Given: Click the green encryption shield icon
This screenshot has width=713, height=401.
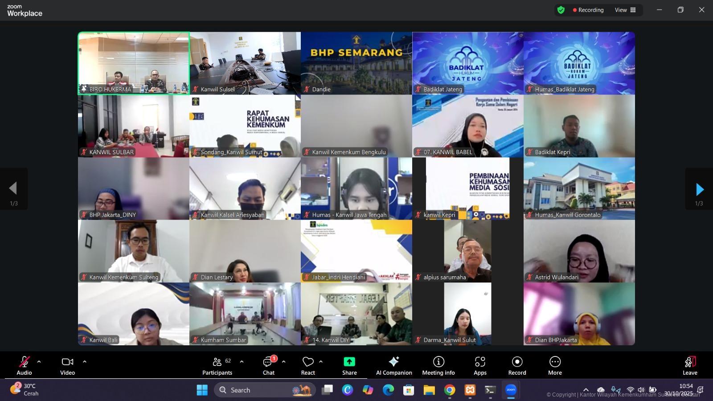Looking at the screenshot, I should (561, 10).
